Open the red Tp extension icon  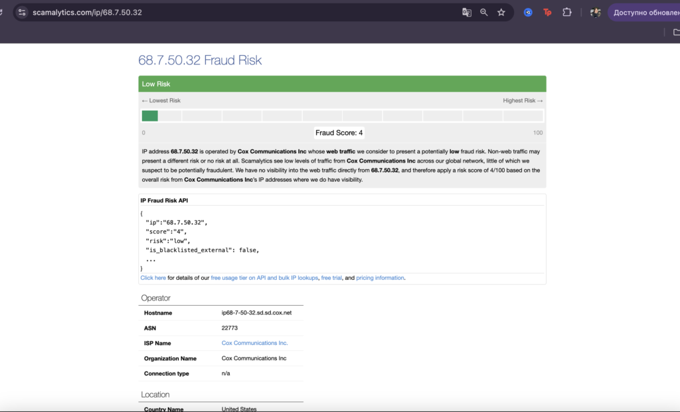[547, 13]
